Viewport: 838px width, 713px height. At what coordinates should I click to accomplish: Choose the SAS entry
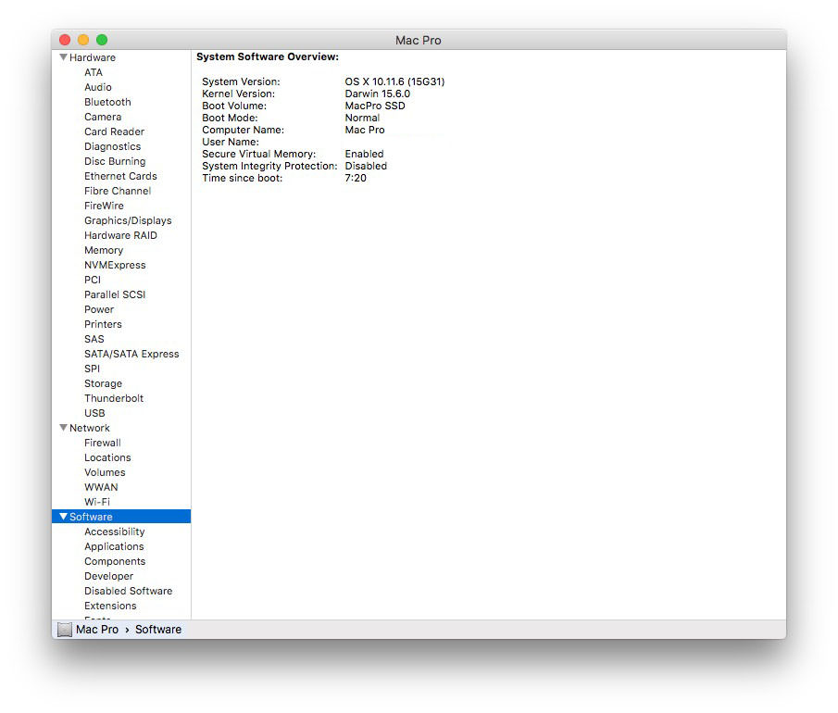94,339
